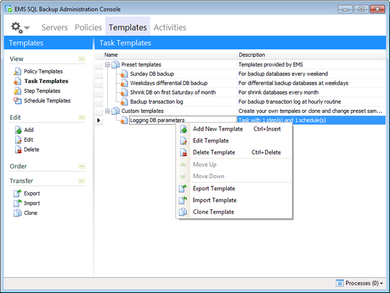Viewport: 390px width, 293px height.
Task: Click the Export icon in Transfer section
Action: tap(17, 193)
